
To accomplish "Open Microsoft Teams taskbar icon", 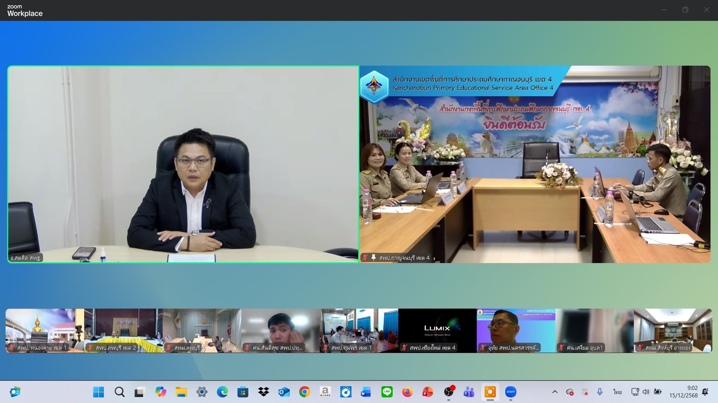I will tap(469, 392).
